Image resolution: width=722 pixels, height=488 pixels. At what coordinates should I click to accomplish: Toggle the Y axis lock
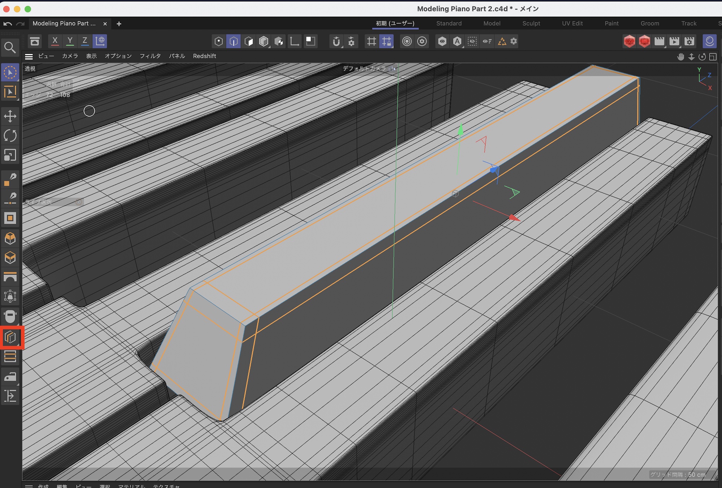70,41
